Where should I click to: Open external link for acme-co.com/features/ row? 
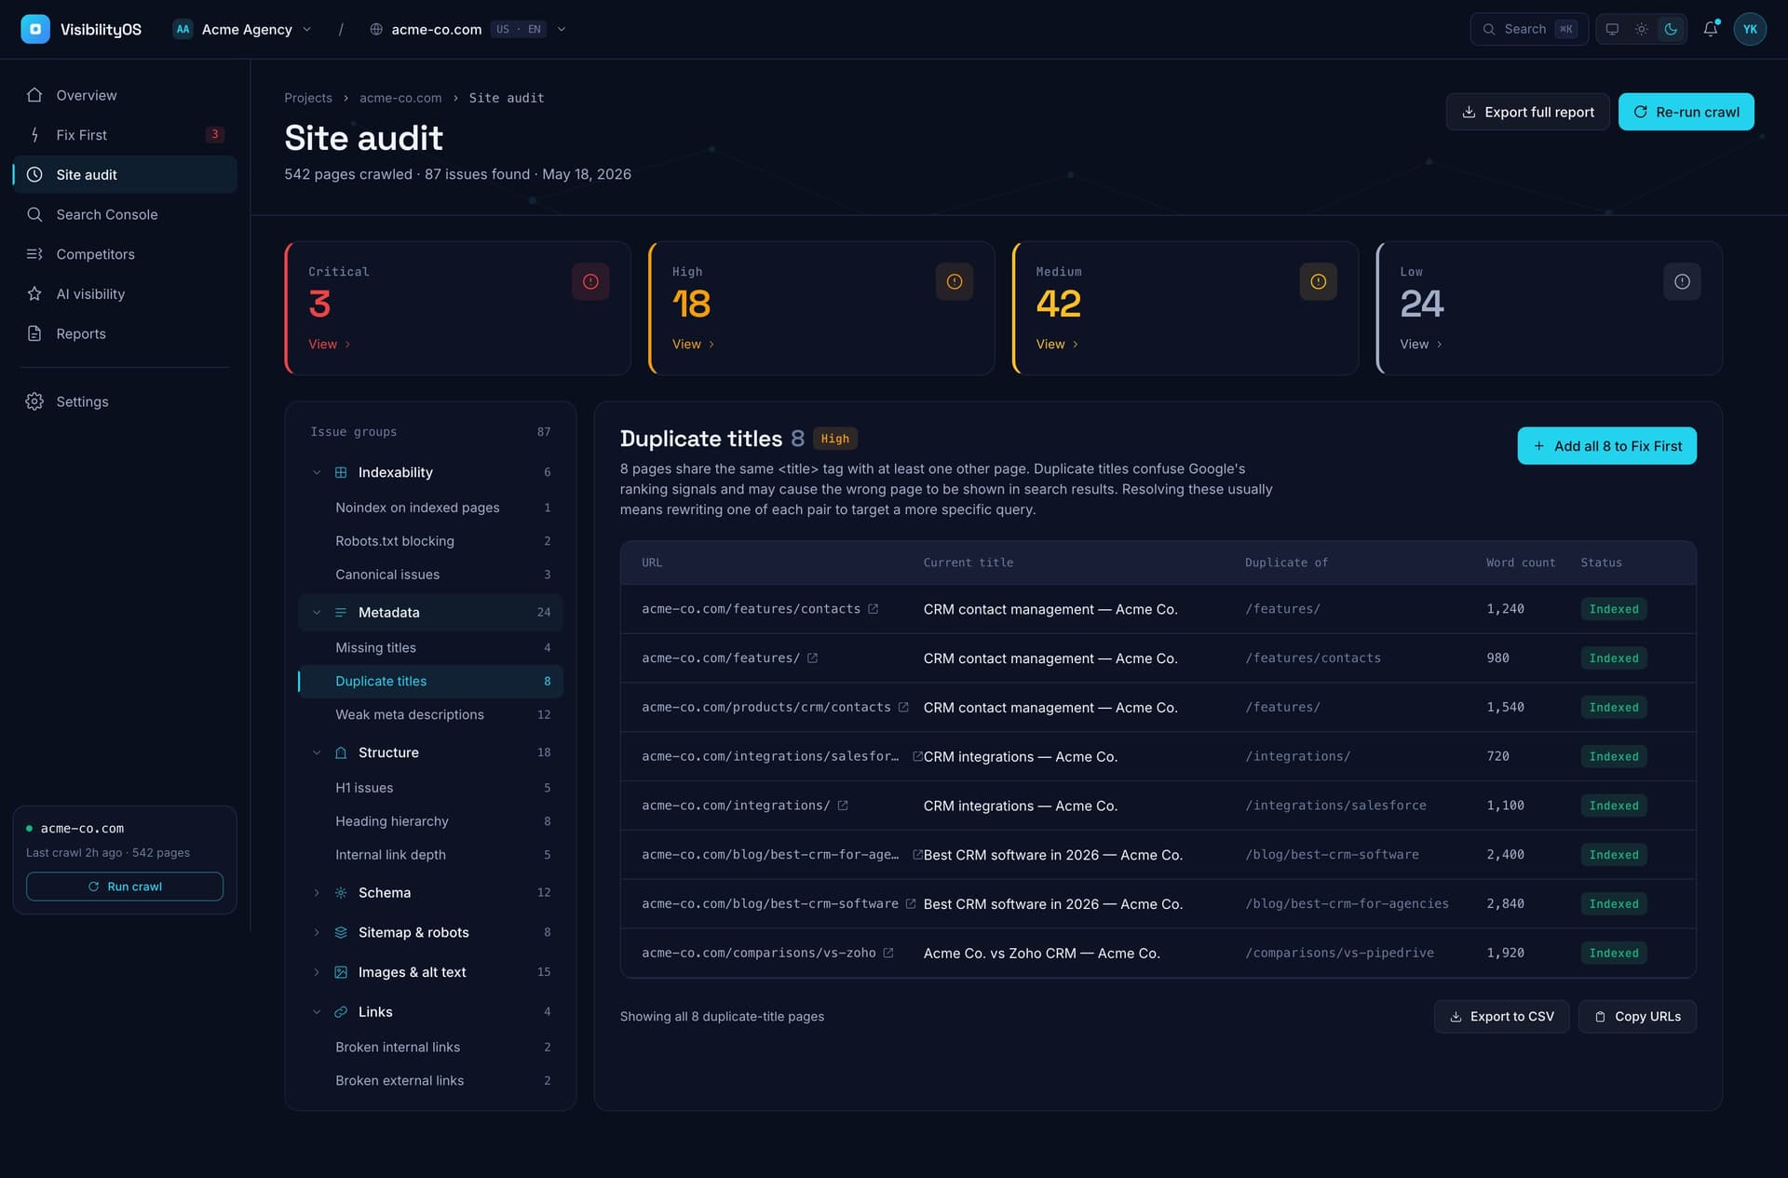[x=812, y=658]
